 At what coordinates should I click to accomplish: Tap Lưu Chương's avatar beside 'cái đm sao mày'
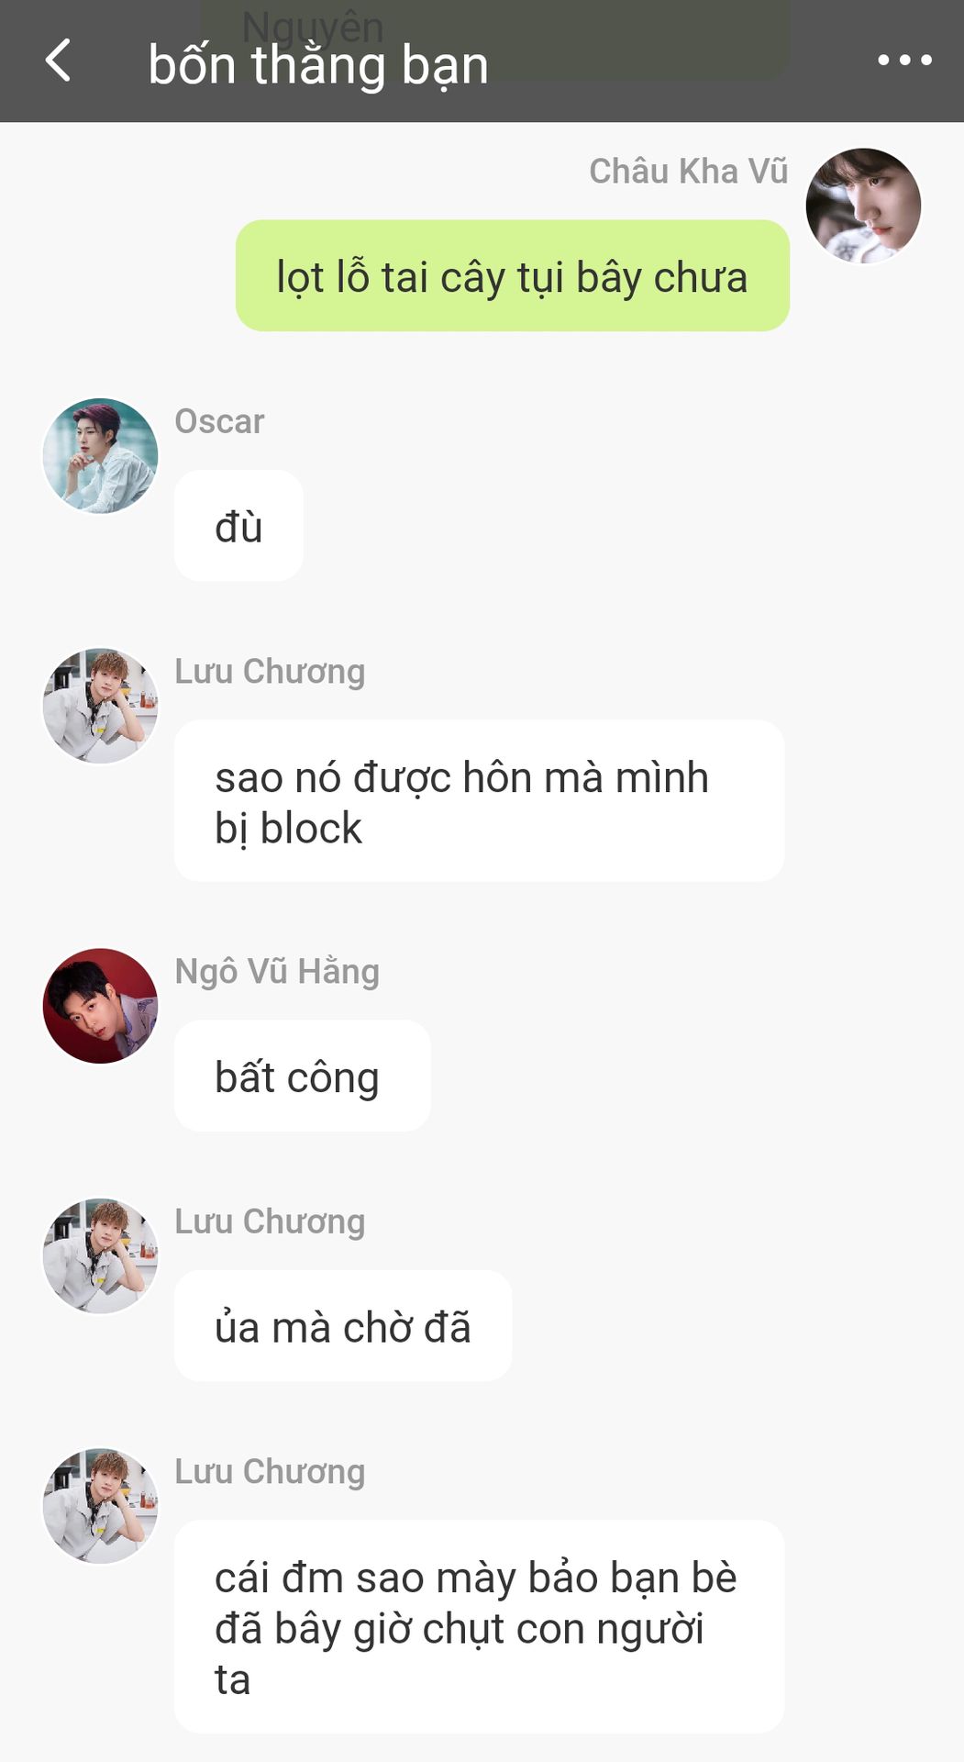100,1506
